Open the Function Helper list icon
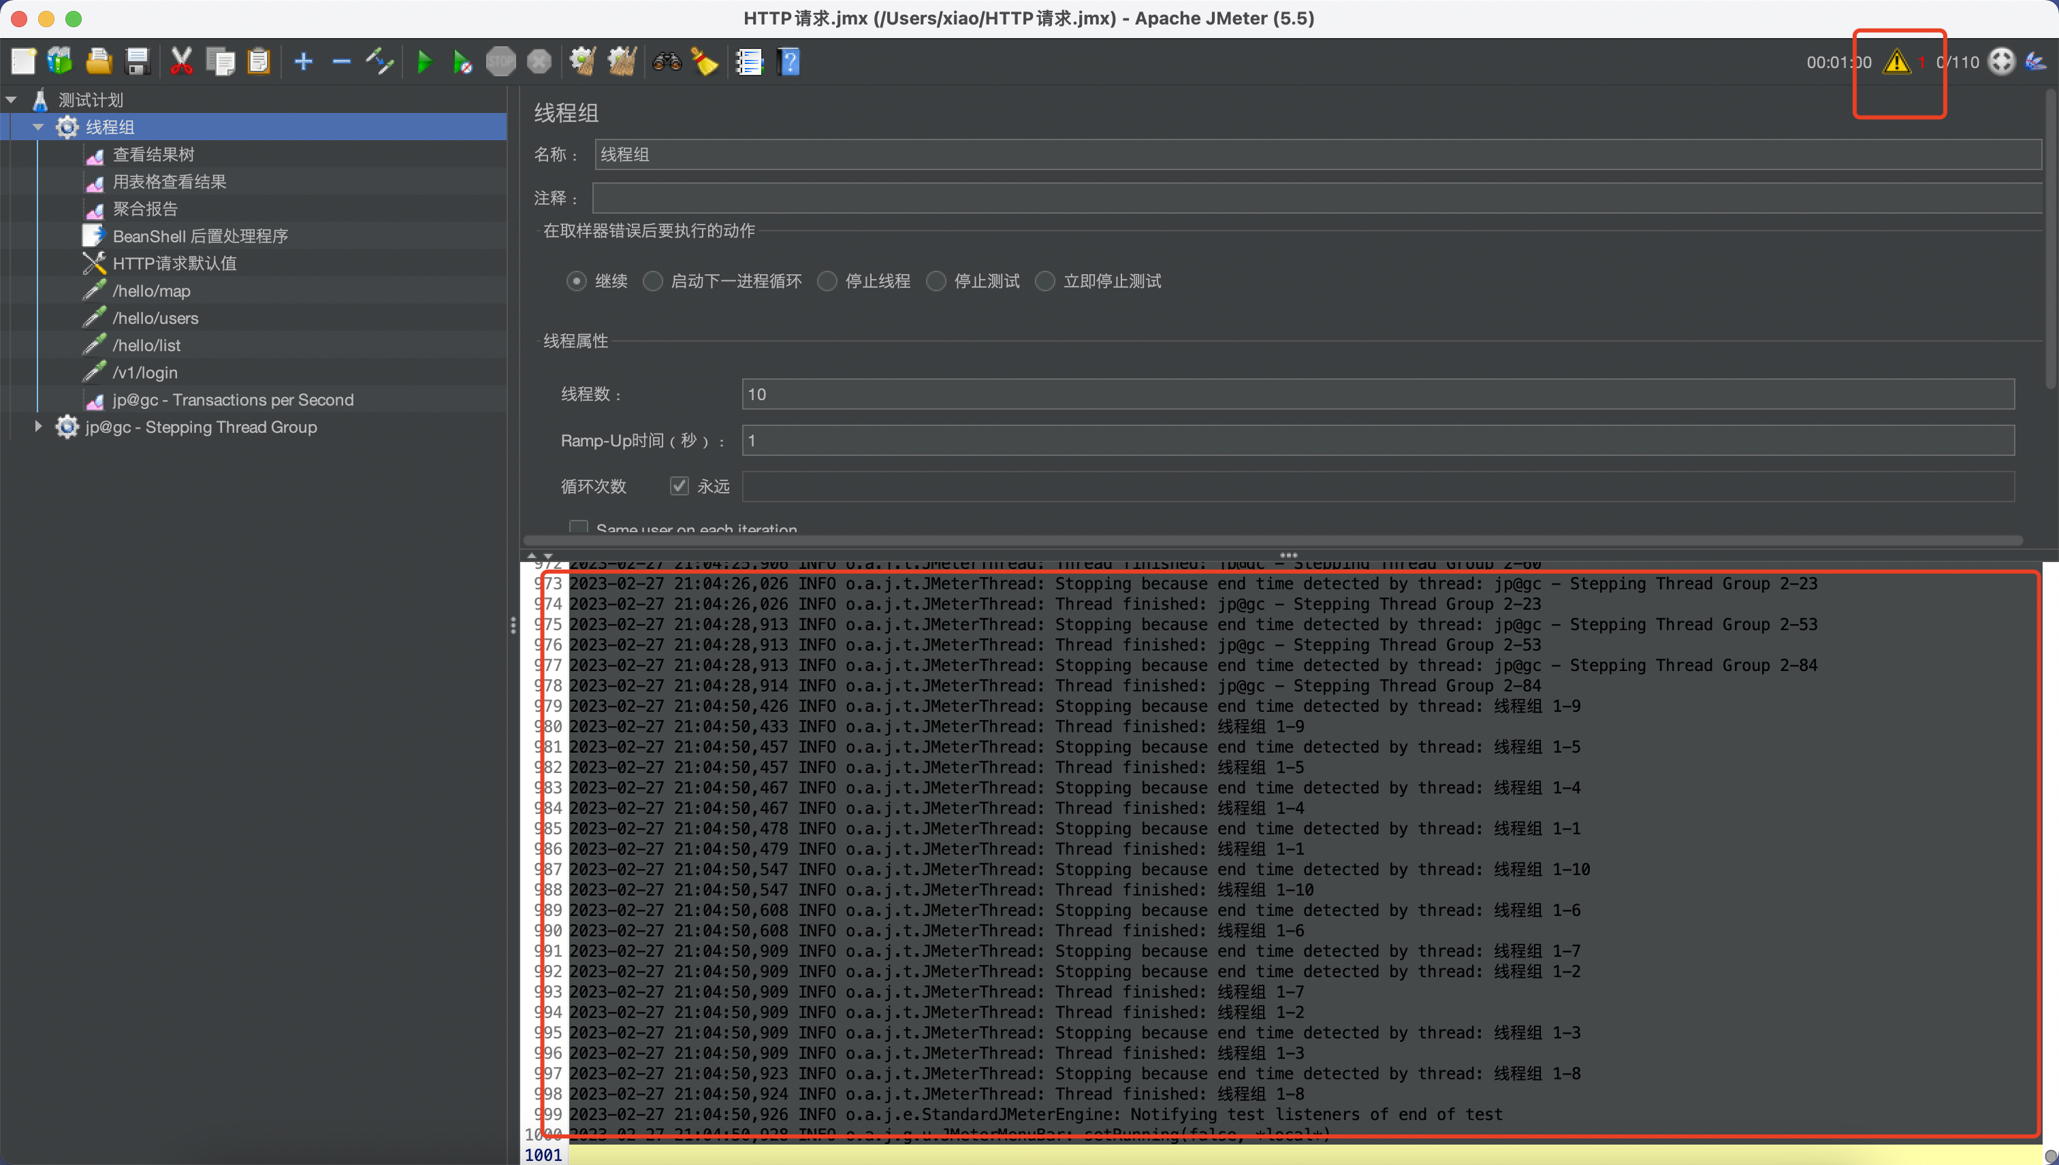Viewport: 2059px width, 1165px height. [x=749, y=62]
